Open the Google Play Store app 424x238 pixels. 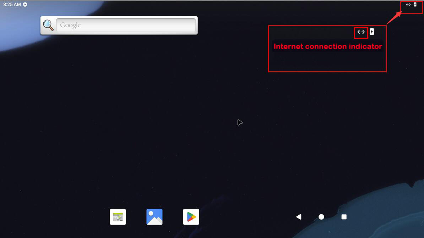(x=191, y=217)
